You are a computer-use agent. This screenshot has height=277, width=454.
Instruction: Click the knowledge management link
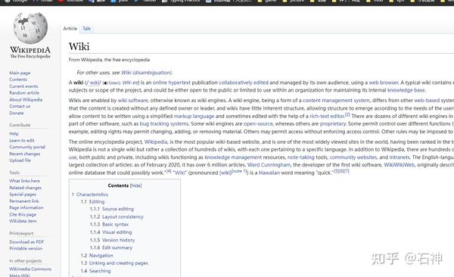click(233, 157)
